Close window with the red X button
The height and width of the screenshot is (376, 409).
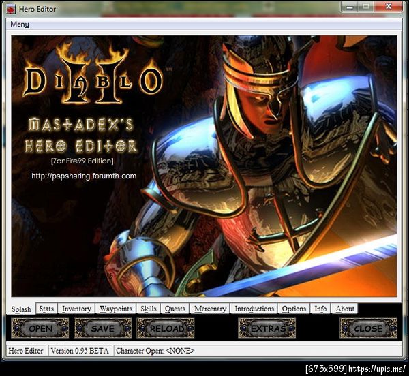389,7
